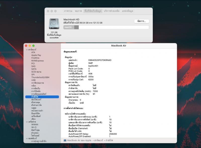Click the AutoPowerOff Delay value 259200
The height and width of the screenshot is (148, 201).
pyautogui.click(x=113, y=134)
